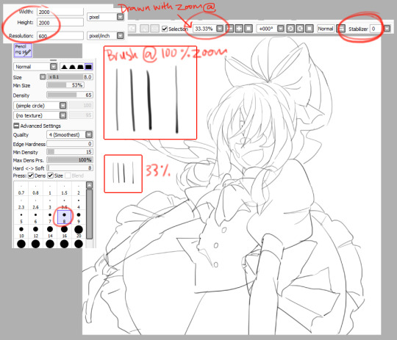Select the Pencil brush tool tile
The height and width of the screenshot is (340, 397).
coord(23,50)
